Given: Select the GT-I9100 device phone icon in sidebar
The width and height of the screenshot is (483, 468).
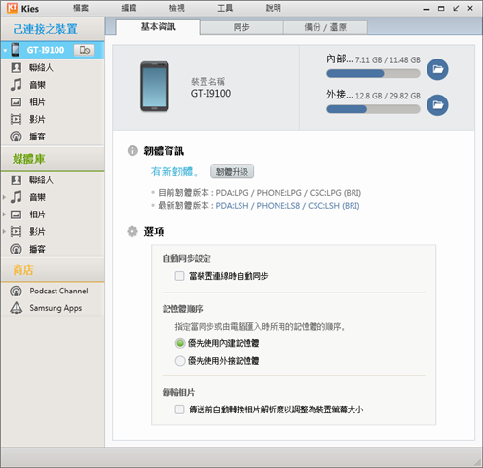Looking at the screenshot, I should click(x=16, y=50).
